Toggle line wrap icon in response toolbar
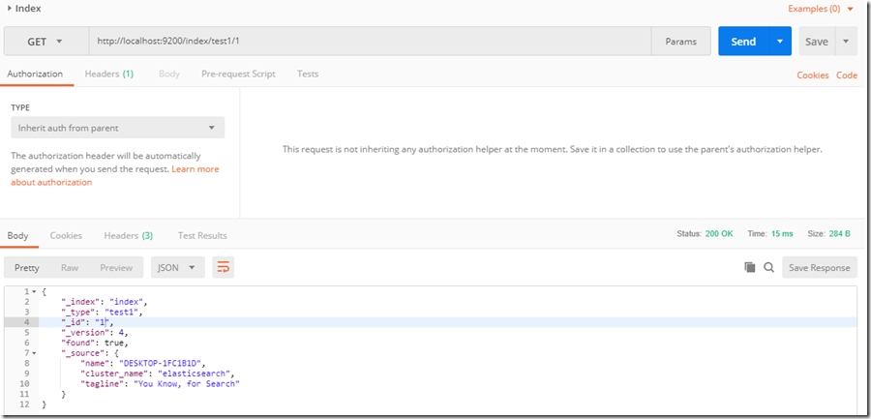871x419 pixels. tap(224, 267)
